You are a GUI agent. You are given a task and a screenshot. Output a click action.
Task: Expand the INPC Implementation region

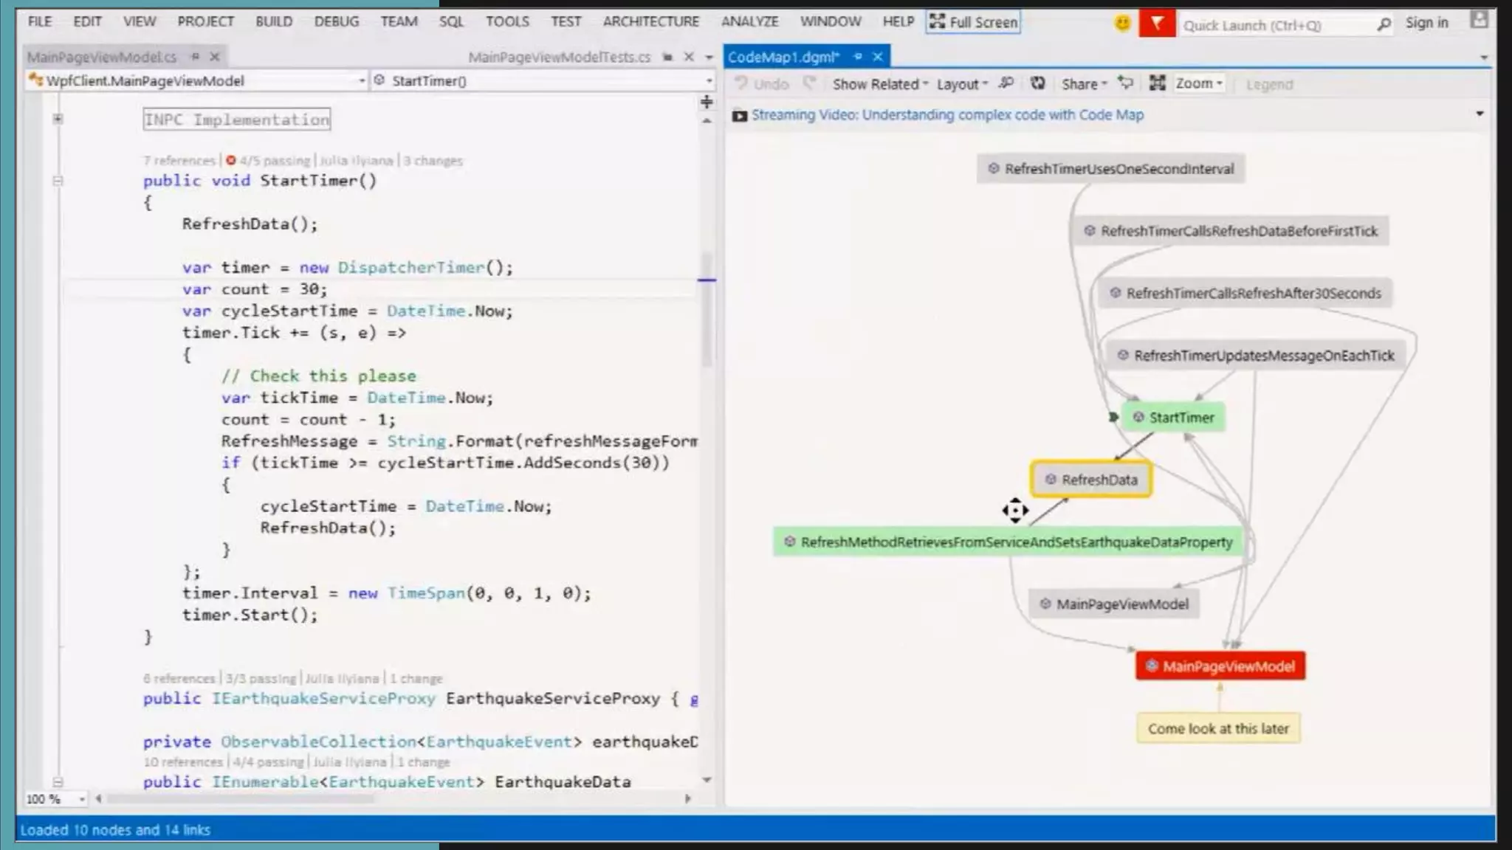58,119
